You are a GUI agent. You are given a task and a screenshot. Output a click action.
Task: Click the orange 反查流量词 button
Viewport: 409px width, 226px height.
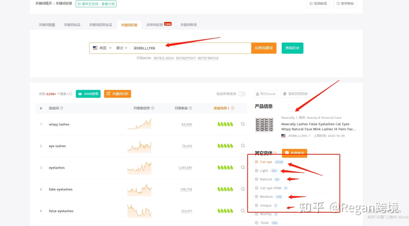264,48
